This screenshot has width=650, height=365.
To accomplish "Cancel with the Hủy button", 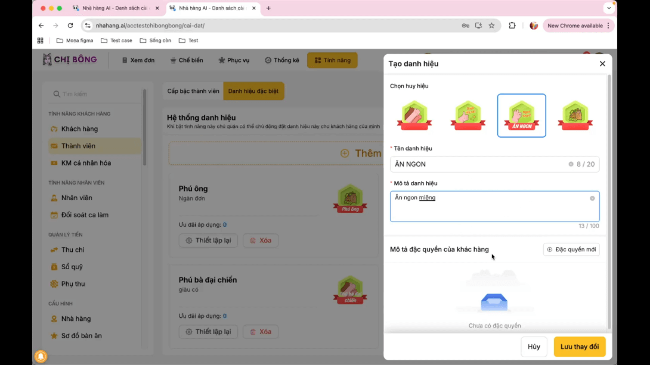I will [x=534, y=347].
